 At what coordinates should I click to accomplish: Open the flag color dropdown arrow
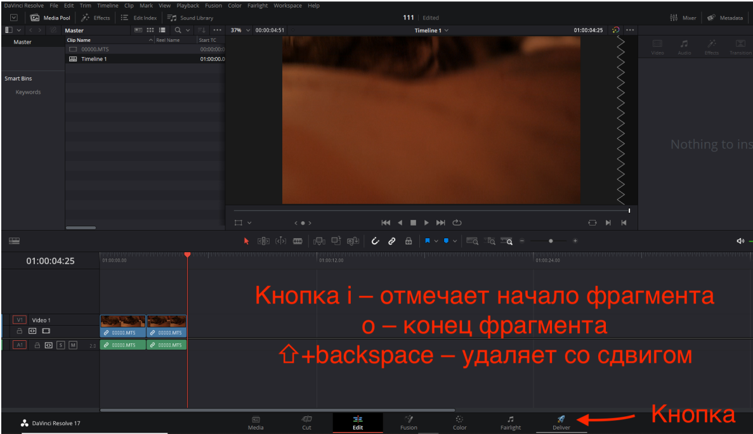[436, 241]
